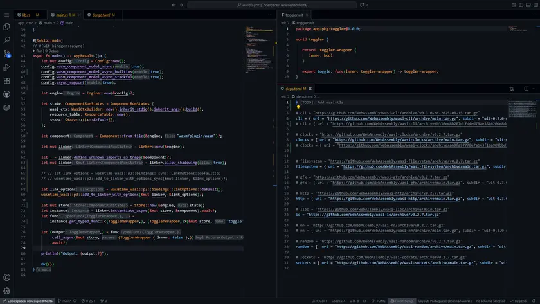
Task: Open the Accounts menu icon
Action: (x=7, y=278)
